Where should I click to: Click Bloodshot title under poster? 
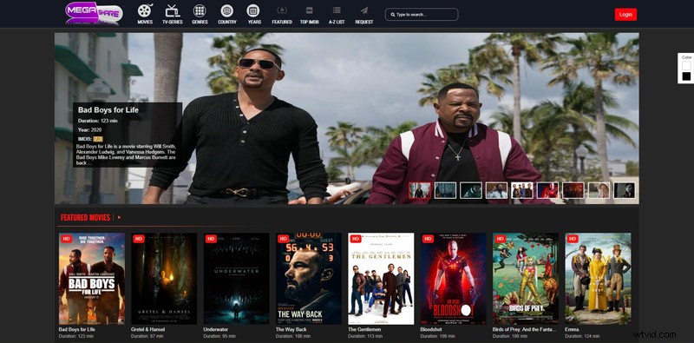coord(431,330)
